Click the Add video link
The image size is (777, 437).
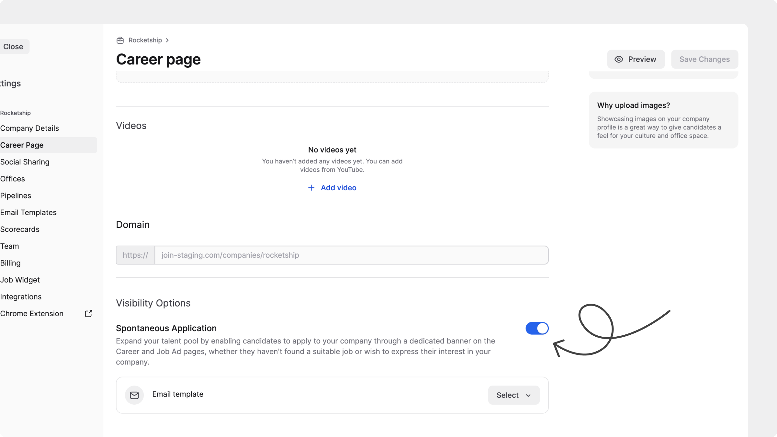(338, 188)
